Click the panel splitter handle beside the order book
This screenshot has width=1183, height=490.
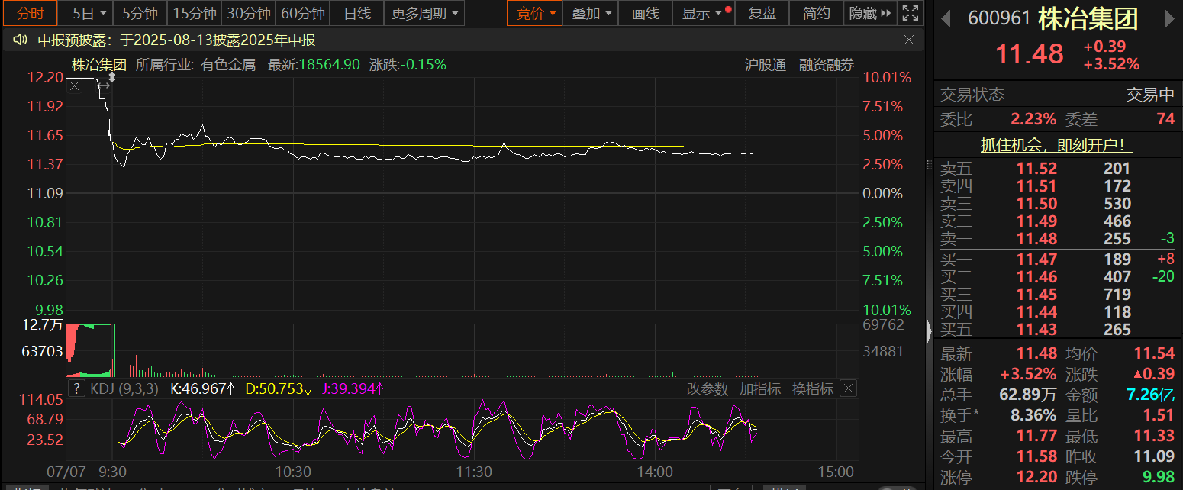pos(929,330)
